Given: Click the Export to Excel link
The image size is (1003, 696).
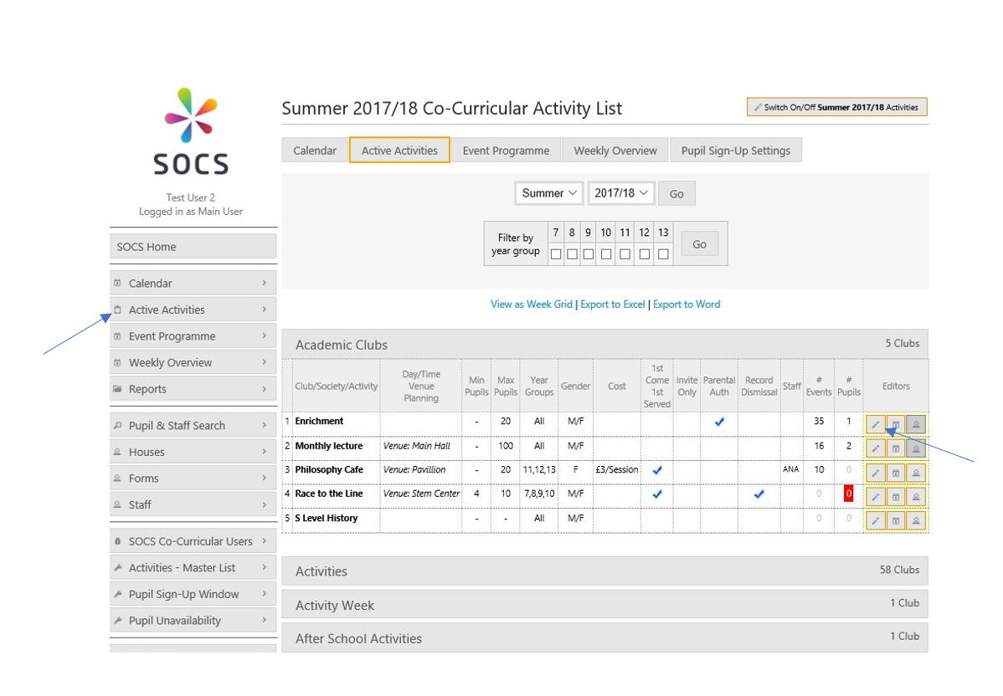Looking at the screenshot, I should point(613,304).
